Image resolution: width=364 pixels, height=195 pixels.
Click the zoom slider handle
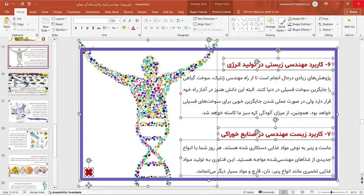pos(332,192)
